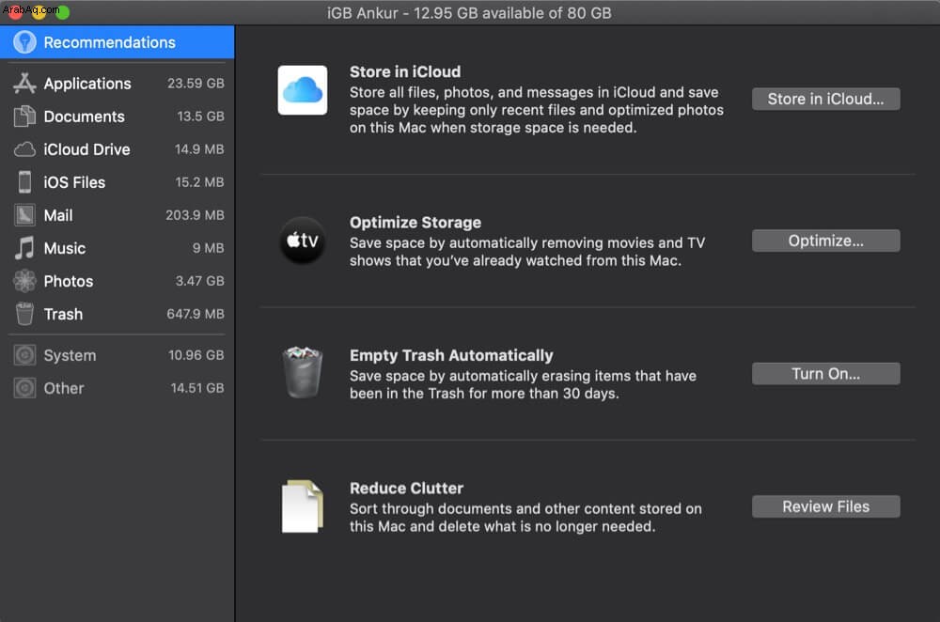Click the 14.9 MB size value

(x=199, y=149)
